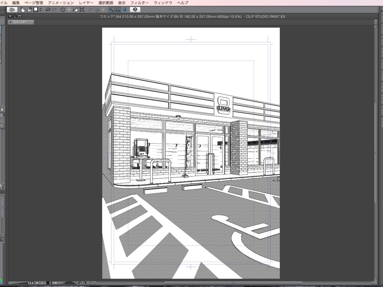Open the 編集 menu
This screenshot has width=383, height=287.
pyautogui.click(x=16, y=3)
